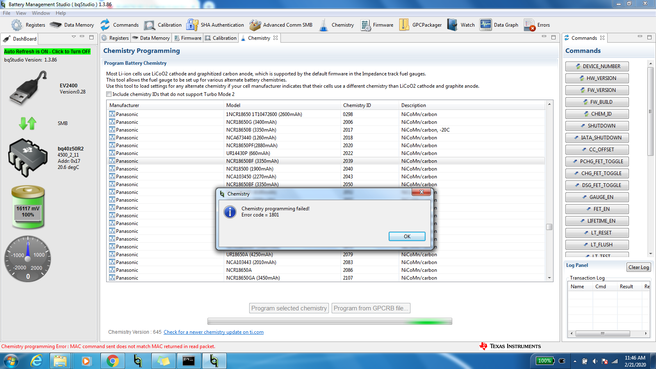
Task: Open Internet Explorer from taskbar
Action: click(37, 361)
